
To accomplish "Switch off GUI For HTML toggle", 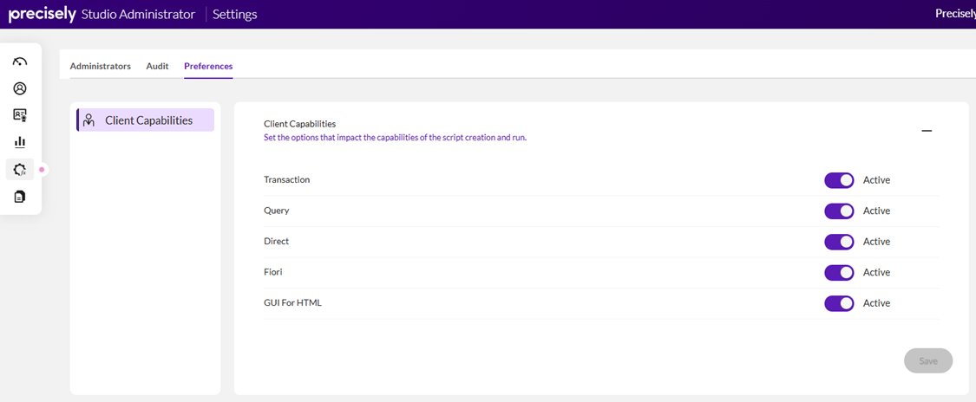I will (x=839, y=303).
